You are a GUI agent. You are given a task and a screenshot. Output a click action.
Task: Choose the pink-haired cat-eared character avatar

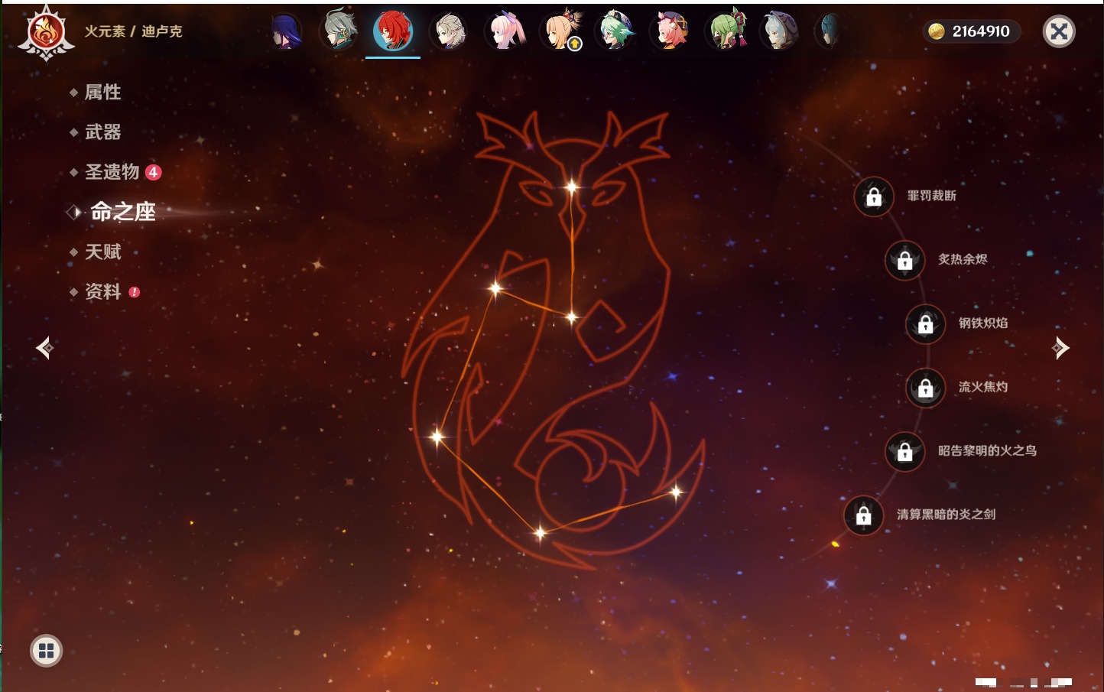(x=671, y=31)
